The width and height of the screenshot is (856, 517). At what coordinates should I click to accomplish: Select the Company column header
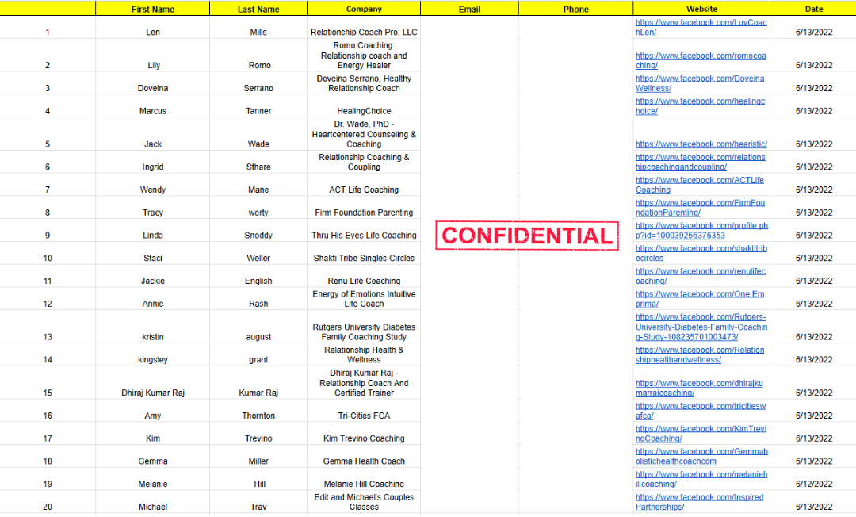(364, 9)
